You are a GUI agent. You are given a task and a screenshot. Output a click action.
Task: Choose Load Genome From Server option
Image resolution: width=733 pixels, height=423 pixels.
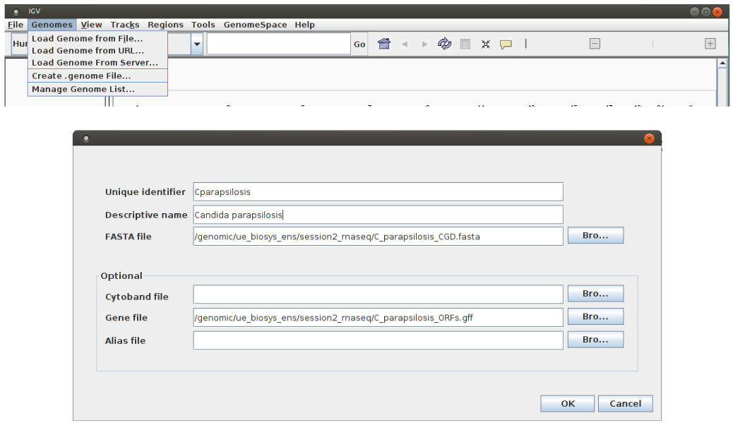(x=95, y=63)
